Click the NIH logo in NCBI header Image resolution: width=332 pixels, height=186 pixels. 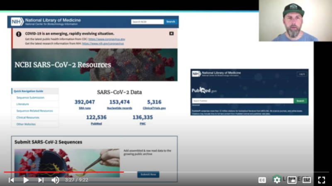(17, 22)
